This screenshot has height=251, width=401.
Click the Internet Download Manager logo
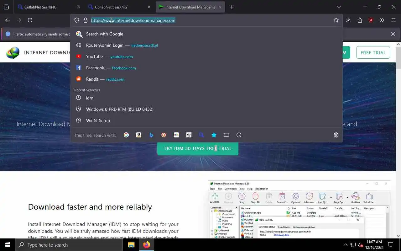pyautogui.click(x=13, y=53)
